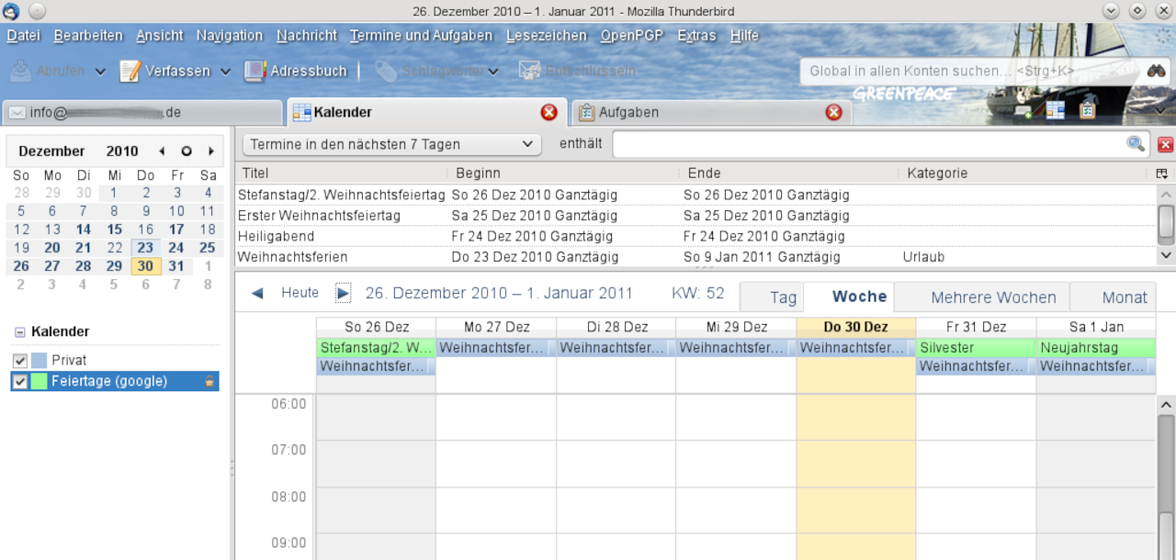Toggle the Privat calendar checkbox
The width and height of the screenshot is (1176, 560).
(x=20, y=361)
